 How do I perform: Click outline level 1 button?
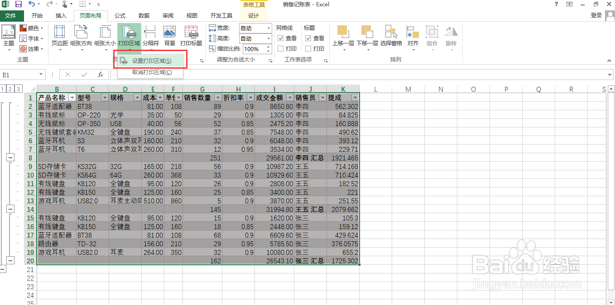[x=3, y=89]
